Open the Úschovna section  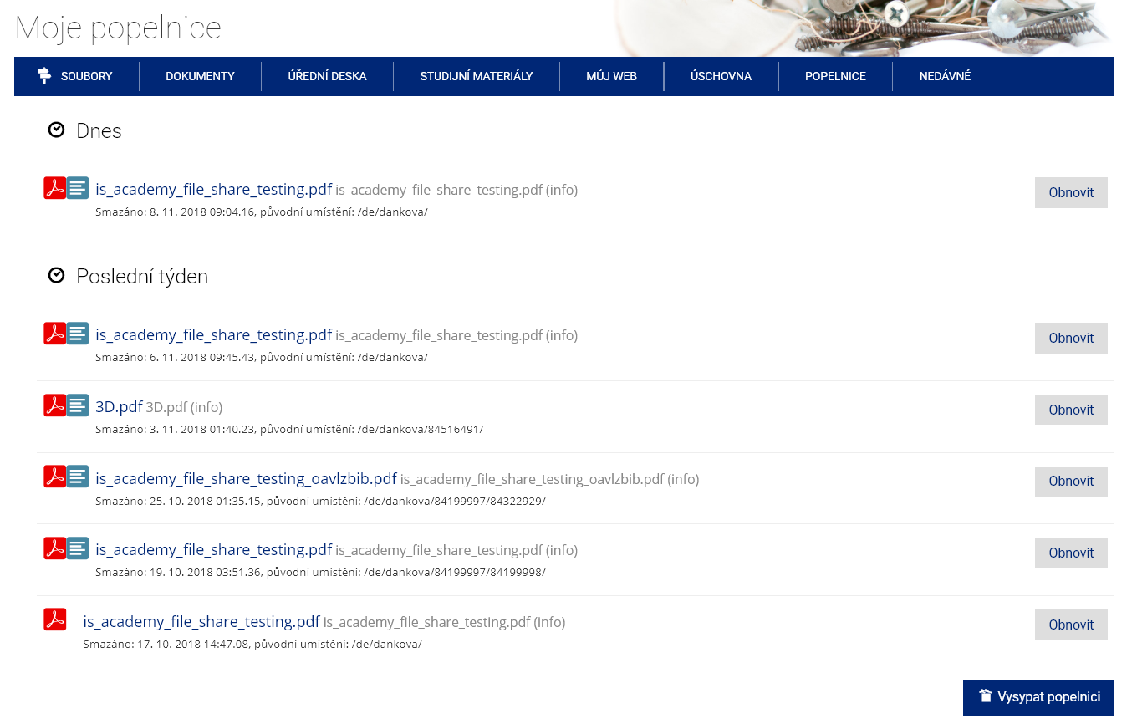[x=720, y=76]
